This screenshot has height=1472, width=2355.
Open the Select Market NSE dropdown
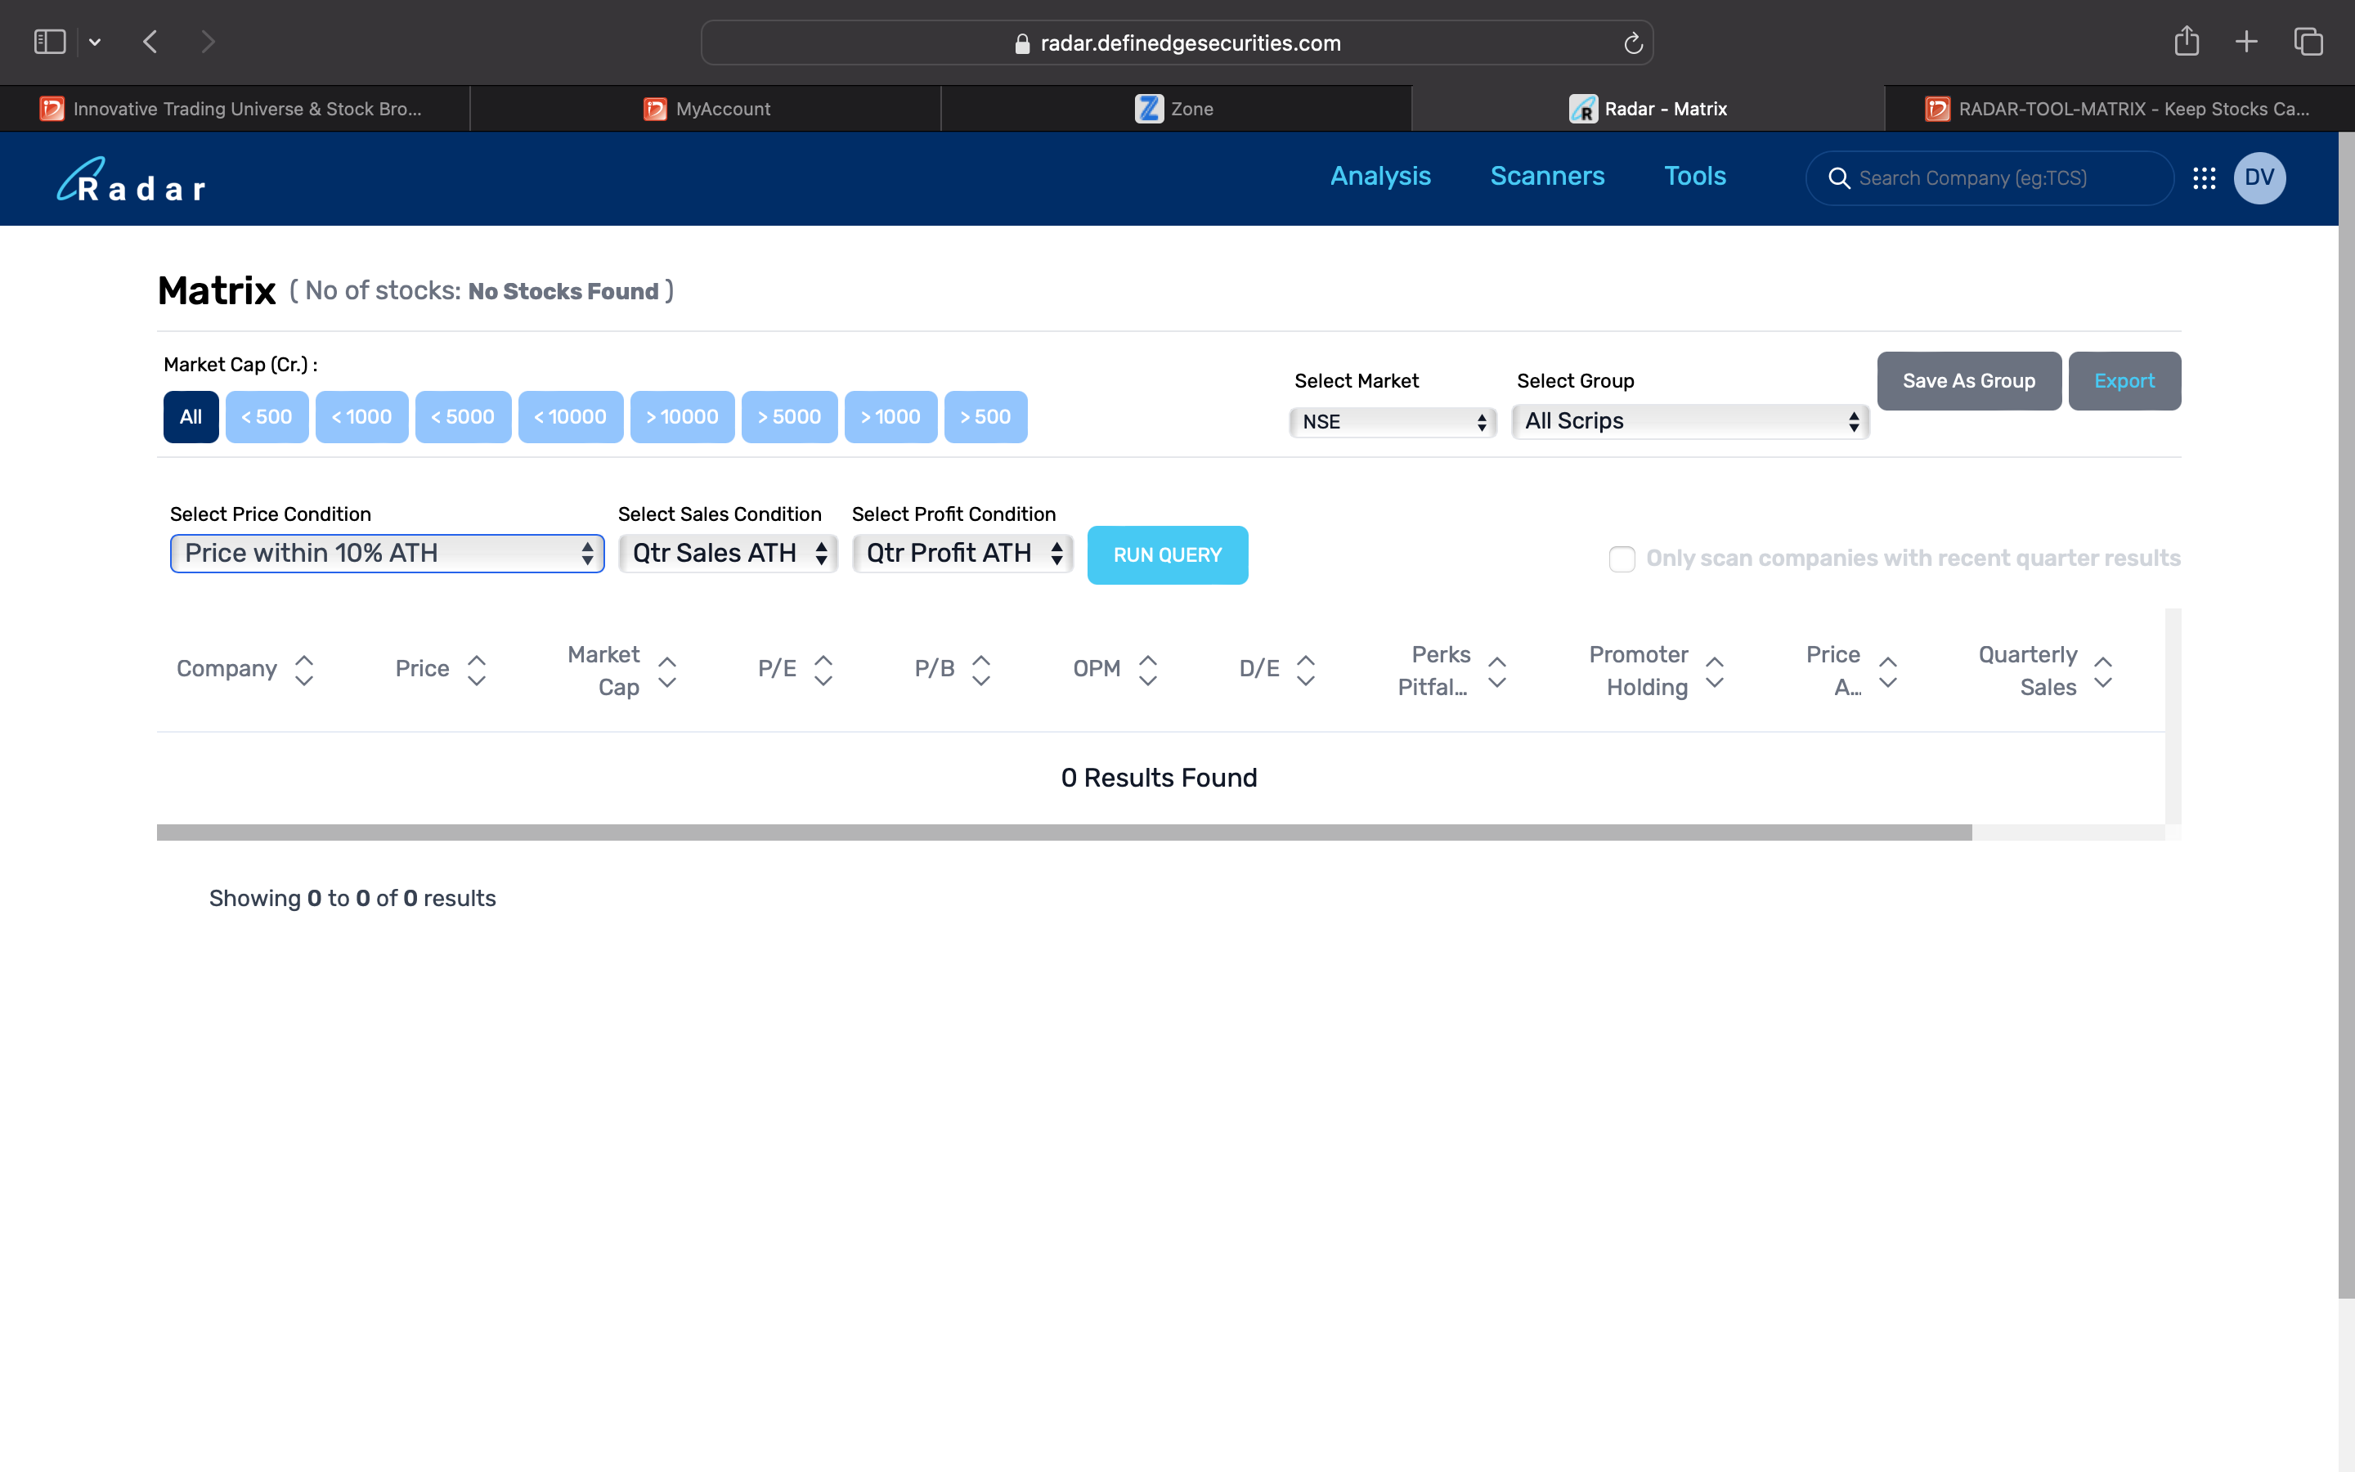click(1393, 421)
